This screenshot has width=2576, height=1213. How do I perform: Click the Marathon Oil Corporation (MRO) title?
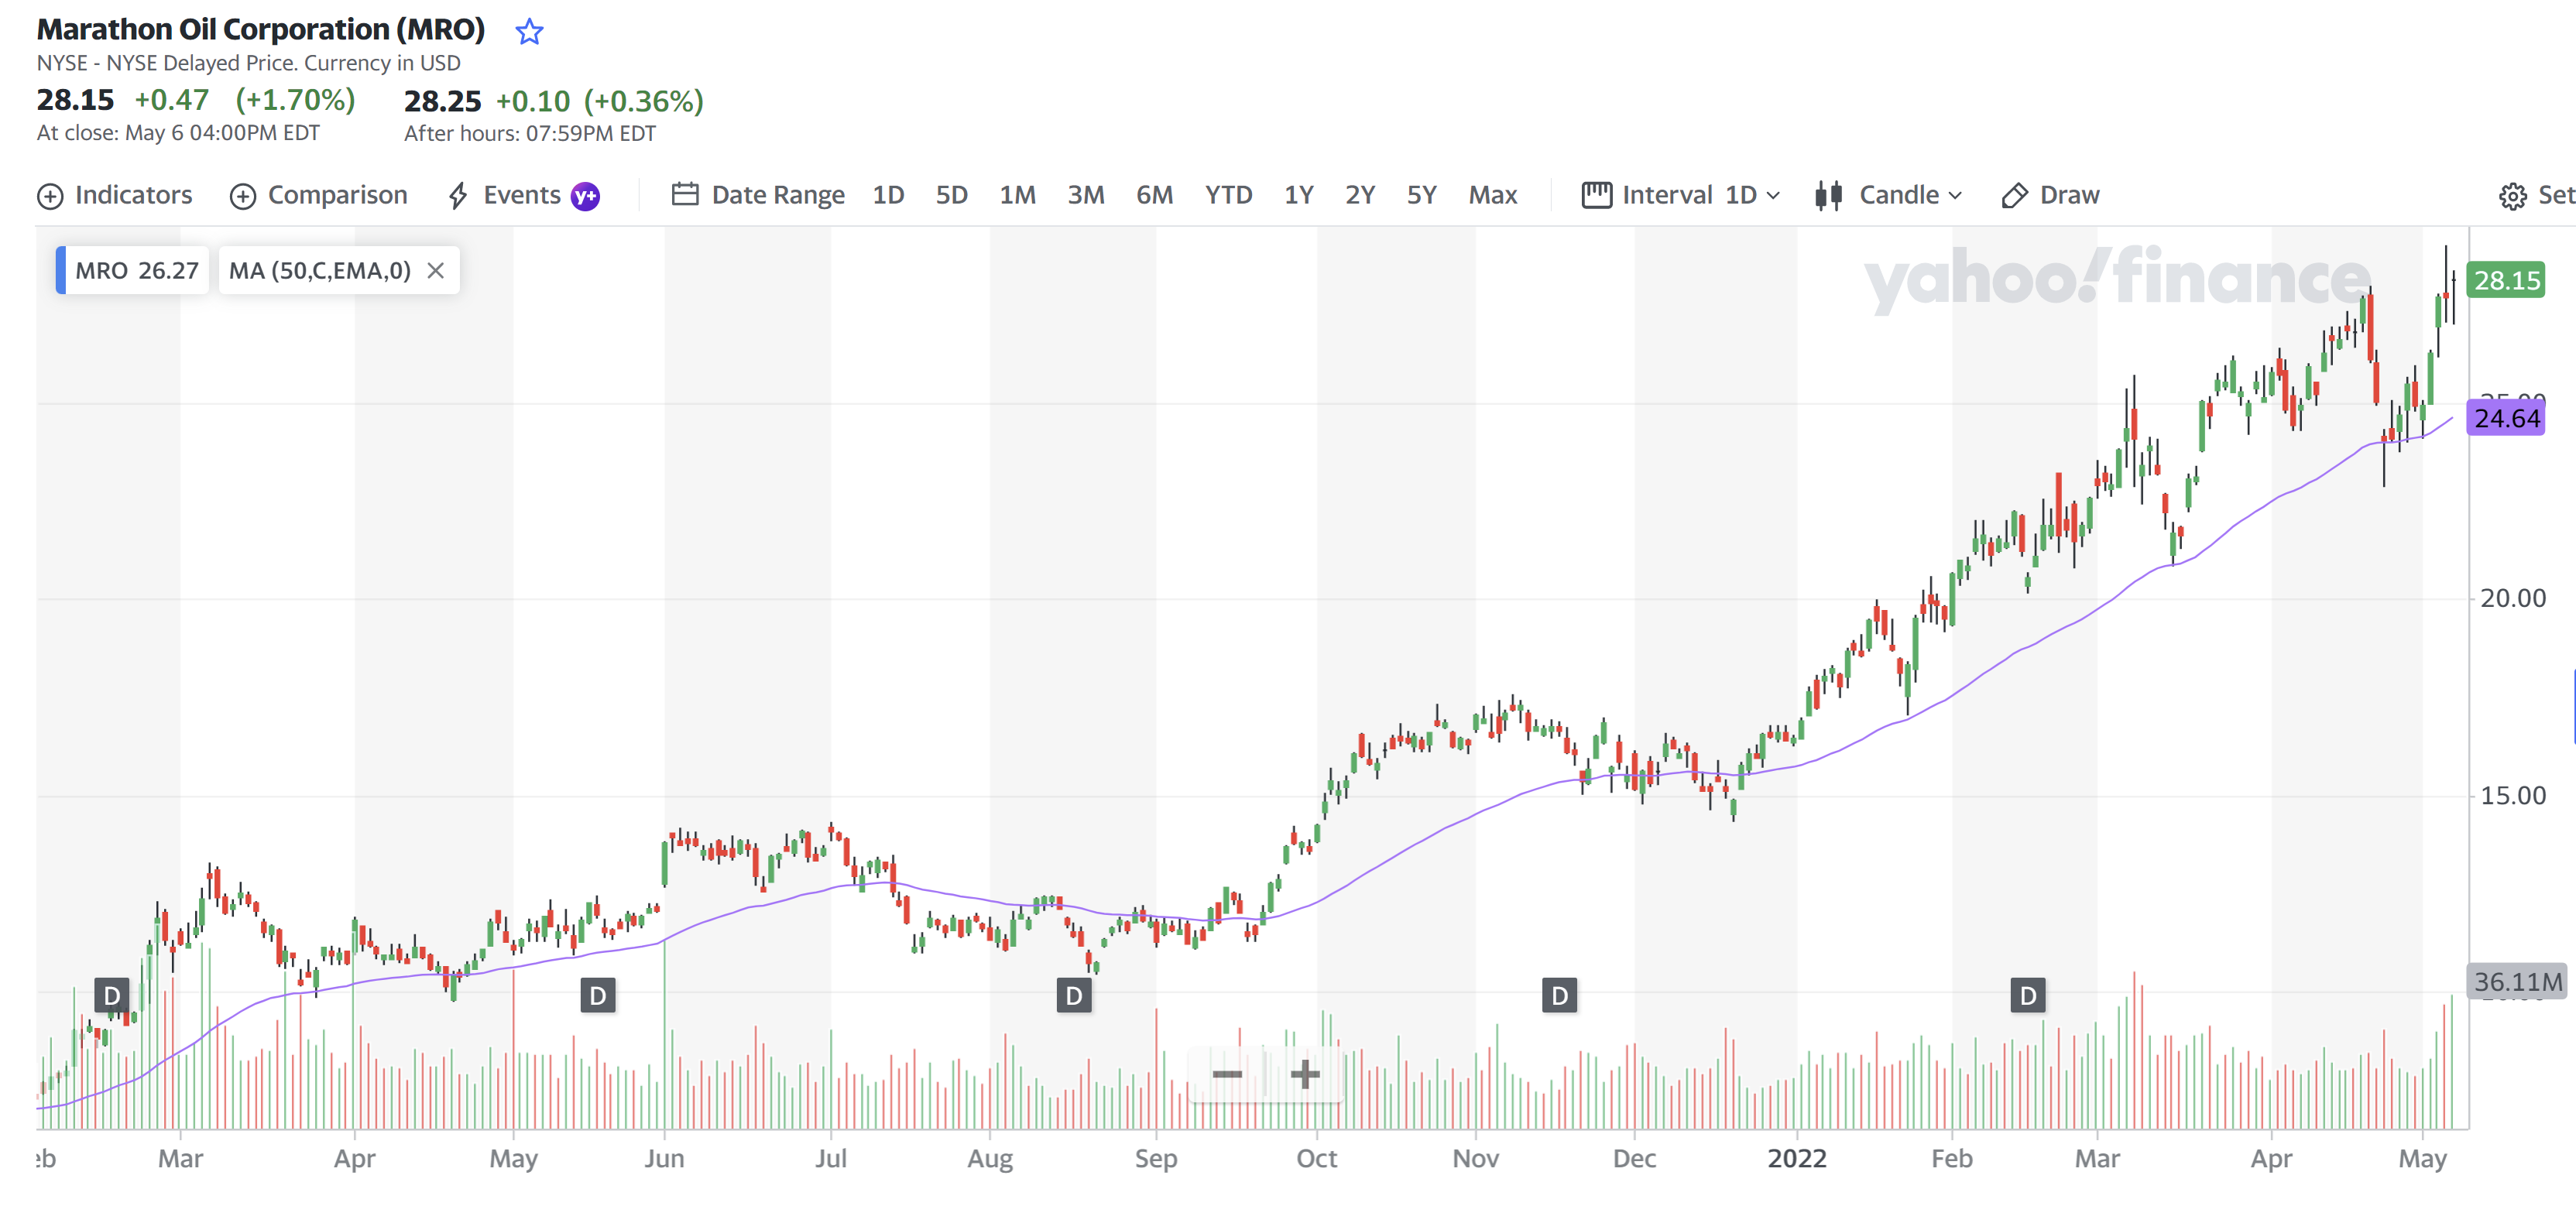pos(261,30)
